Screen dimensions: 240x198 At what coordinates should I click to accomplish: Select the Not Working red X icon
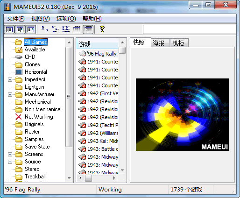[x=19, y=117]
